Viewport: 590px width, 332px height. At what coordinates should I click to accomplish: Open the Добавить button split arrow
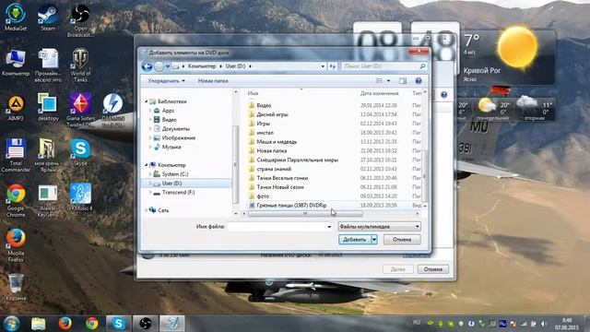[374, 240]
